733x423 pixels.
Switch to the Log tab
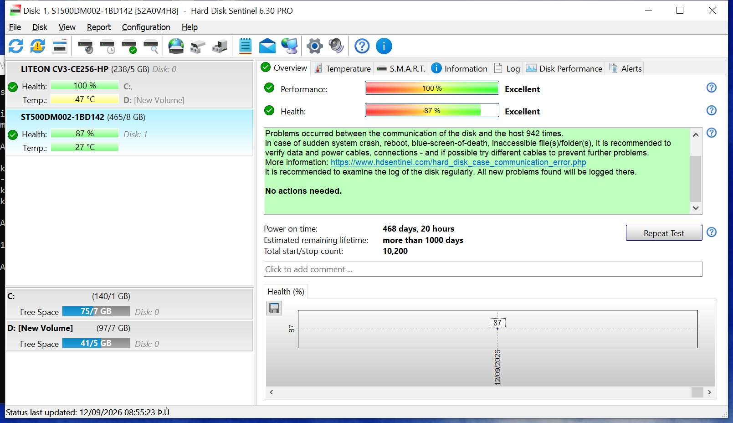click(x=507, y=68)
